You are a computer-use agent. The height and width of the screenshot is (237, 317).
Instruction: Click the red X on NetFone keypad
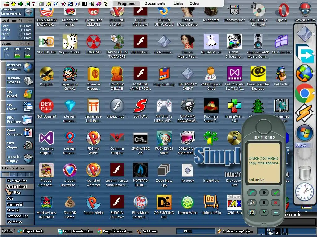pyautogui.click(x=276, y=202)
